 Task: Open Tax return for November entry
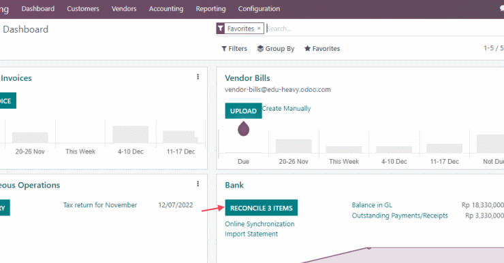100,205
